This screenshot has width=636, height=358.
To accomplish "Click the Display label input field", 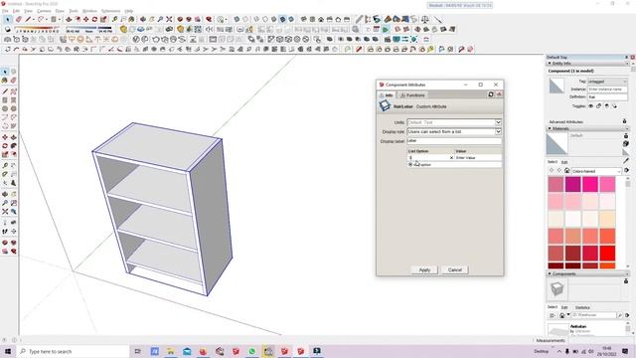I will 454,141.
